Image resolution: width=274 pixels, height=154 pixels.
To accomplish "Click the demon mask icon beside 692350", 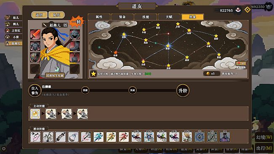I will 269,7.
